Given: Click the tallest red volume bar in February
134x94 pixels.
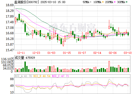Looking at the screenshot, I should click(109, 66).
